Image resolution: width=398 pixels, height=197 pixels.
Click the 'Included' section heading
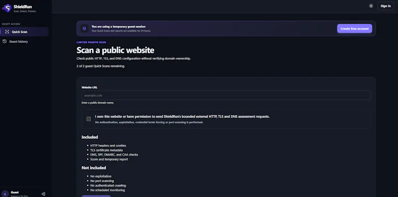click(90, 137)
